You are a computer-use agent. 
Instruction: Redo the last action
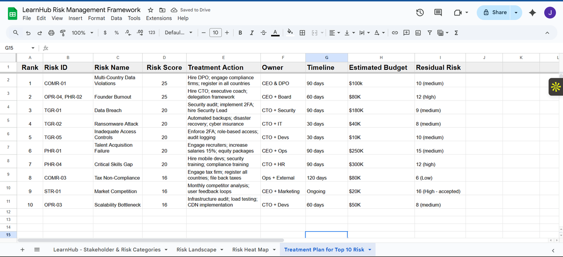[39, 33]
